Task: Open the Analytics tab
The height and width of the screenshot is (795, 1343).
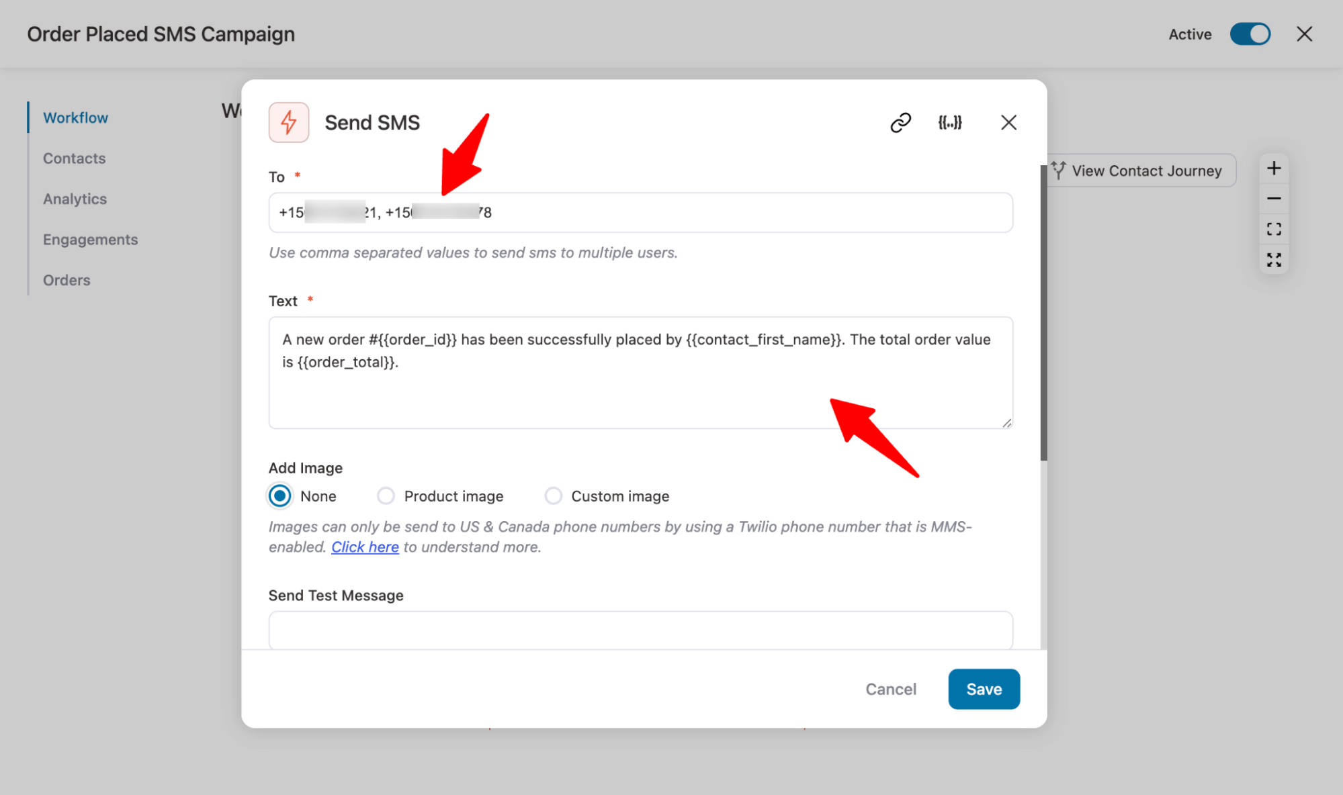Action: tap(75, 199)
